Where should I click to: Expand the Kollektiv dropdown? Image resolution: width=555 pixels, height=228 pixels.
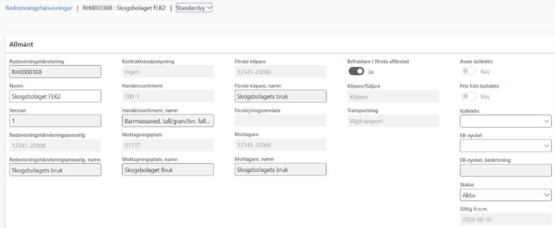[x=505, y=121]
